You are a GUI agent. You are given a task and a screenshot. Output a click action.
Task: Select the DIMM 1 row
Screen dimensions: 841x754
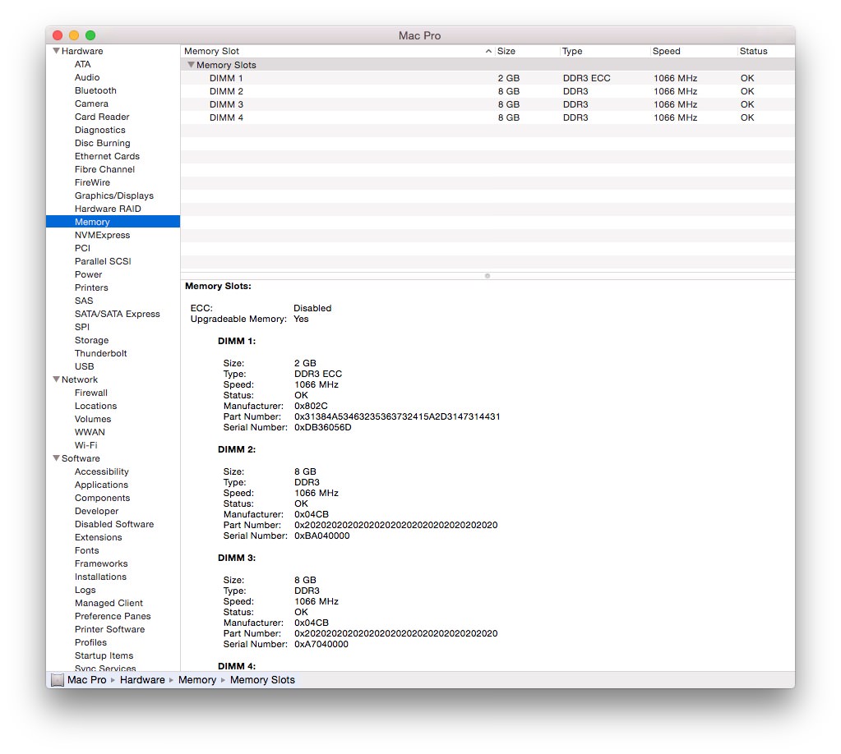(488, 78)
